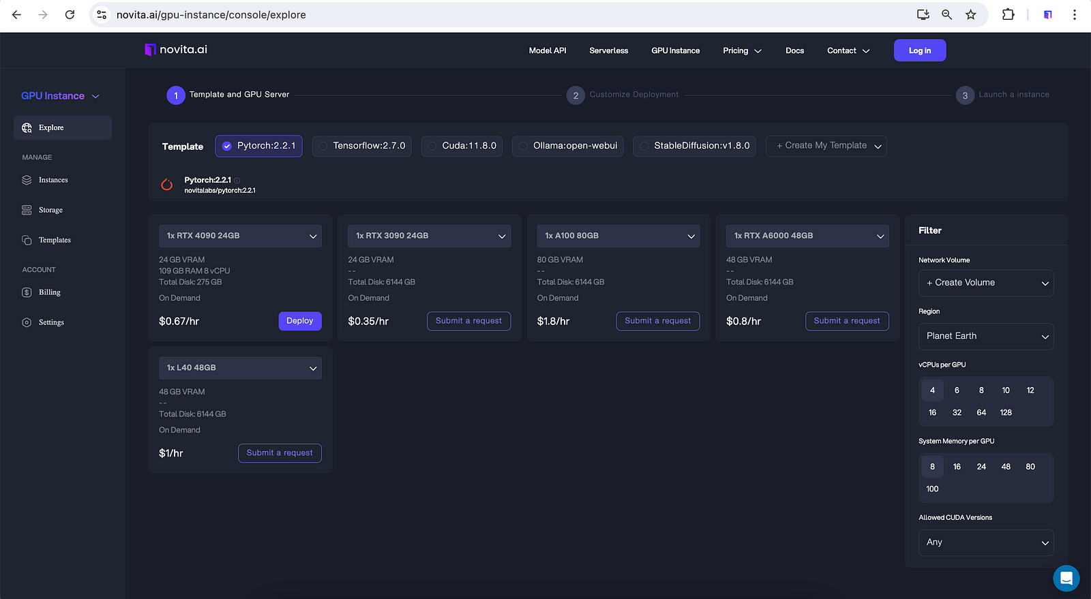1091x599 pixels.
Task: Expand the 1x RTX 3090 24GB dropdown
Action: click(429, 236)
